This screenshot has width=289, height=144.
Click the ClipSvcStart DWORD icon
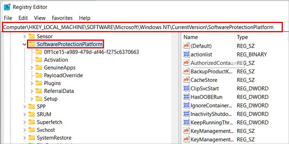pos(187,88)
